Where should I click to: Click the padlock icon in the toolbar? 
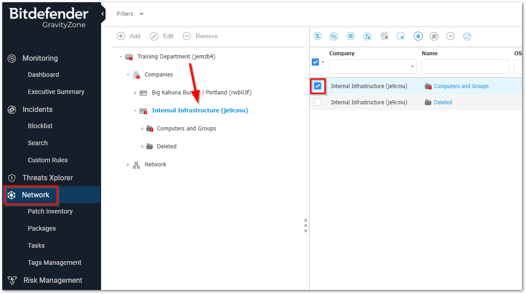tap(418, 36)
